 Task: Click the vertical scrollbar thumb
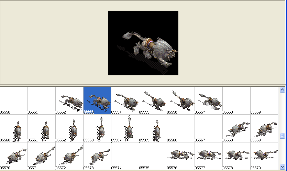click(x=283, y=136)
